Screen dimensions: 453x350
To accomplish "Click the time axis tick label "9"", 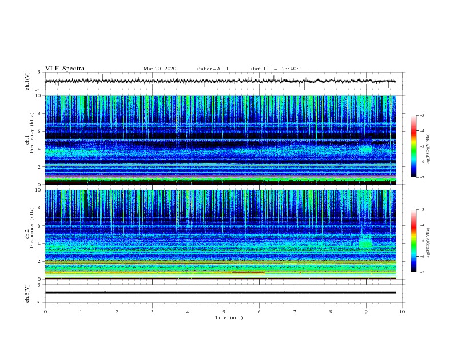I will click(366, 312).
